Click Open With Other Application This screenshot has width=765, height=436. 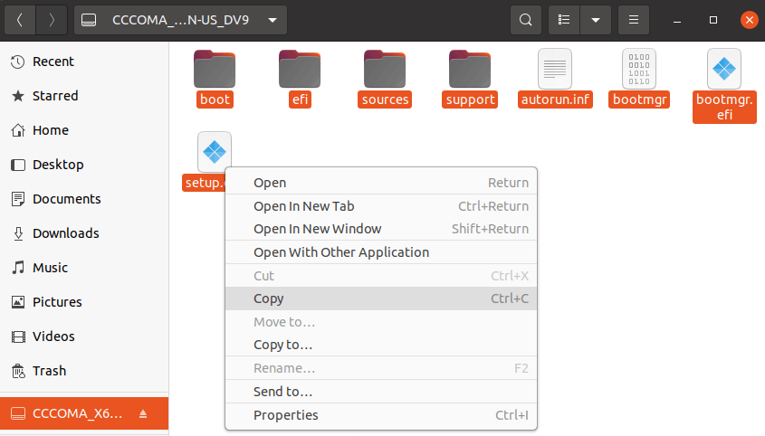tap(340, 252)
